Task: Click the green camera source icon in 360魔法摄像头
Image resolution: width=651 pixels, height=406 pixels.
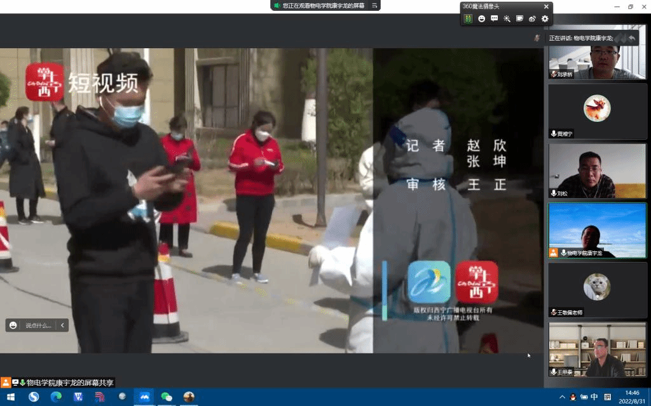Action: (x=468, y=19)
